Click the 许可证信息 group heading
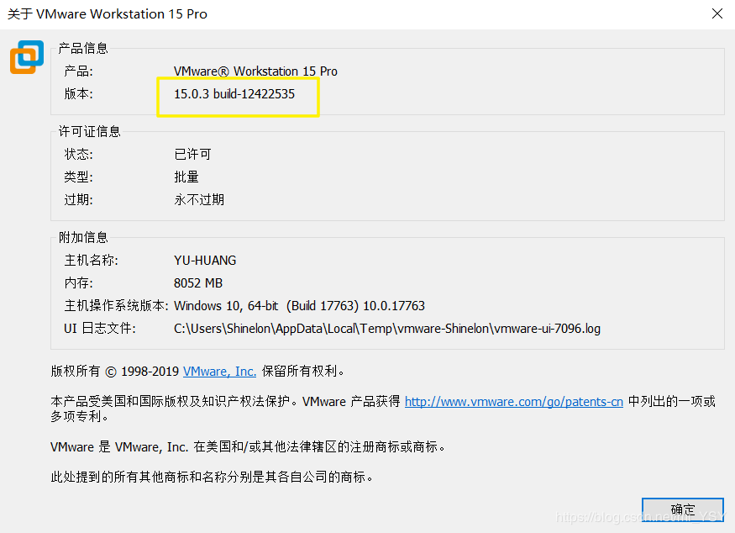This screenshot has width=735, height=533. coord(89,131)
